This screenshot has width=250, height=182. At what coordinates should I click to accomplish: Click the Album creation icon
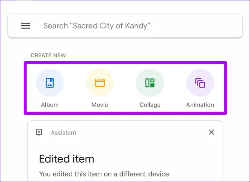[x=50, y=83]
